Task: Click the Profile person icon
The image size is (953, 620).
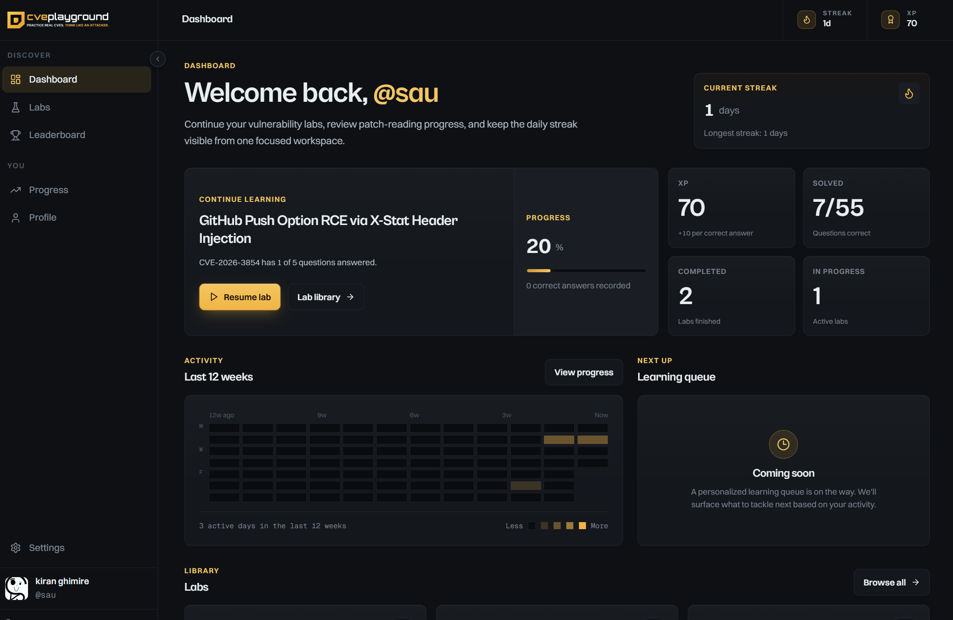Action: pyautogui.click(x=16, y=218)
